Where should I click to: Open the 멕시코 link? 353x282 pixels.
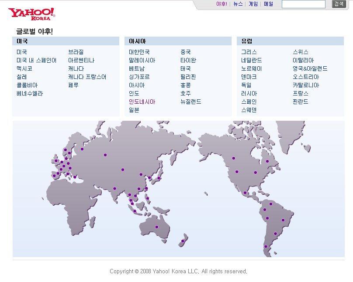[24, 69]
